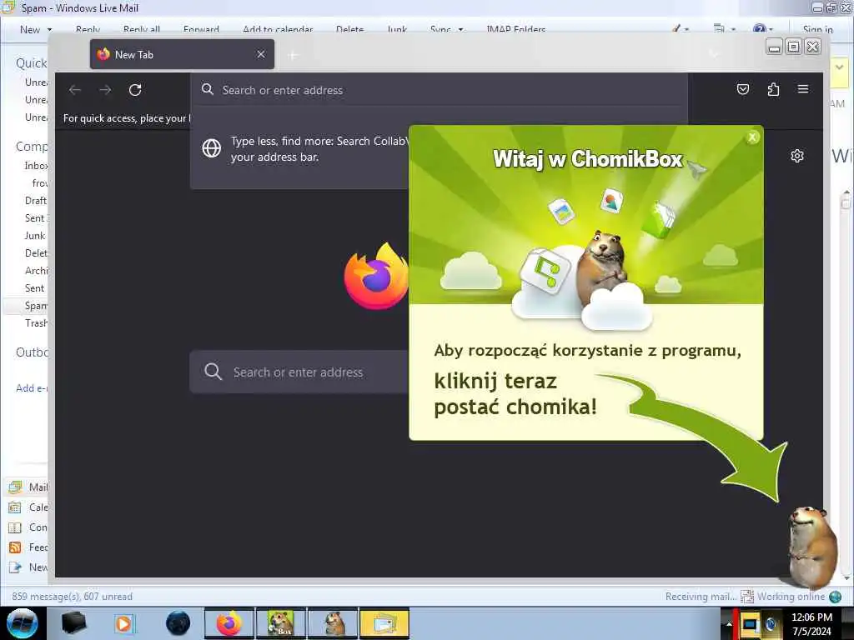Image resolution: width=854 pixels, height=640 pixels.
Task: Go back using Firefox back arrow
Action: pyautogui.click(x=75, y=90)
